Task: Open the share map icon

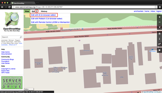Action: click(x=159, y=44)
